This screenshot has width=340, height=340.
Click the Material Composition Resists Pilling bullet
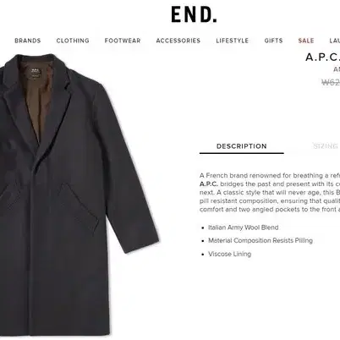(x=260, y=240)
